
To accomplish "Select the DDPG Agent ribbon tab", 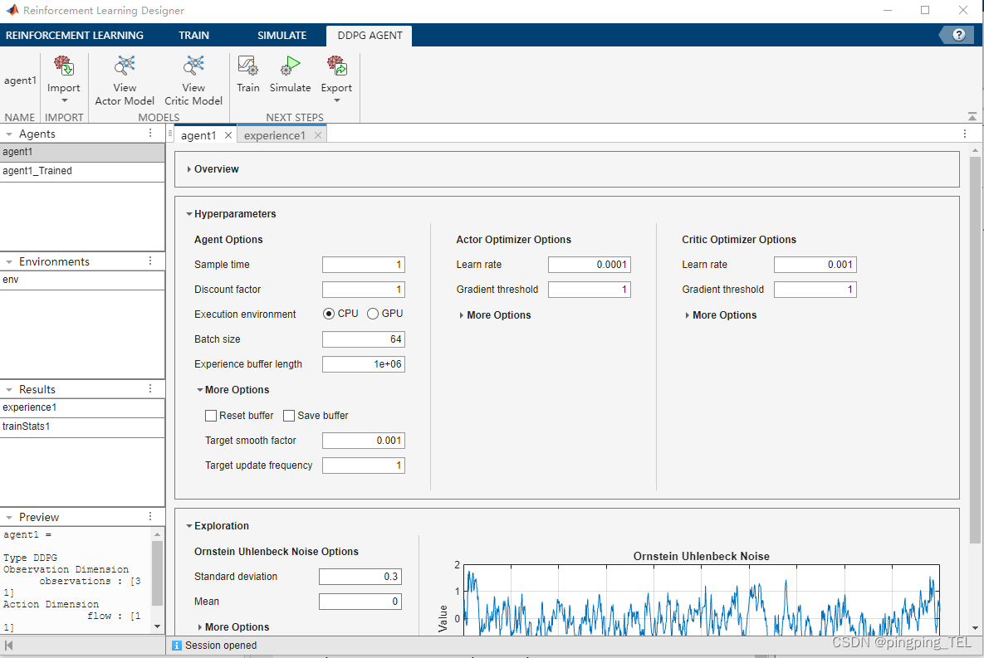I will tap(370, 35).
